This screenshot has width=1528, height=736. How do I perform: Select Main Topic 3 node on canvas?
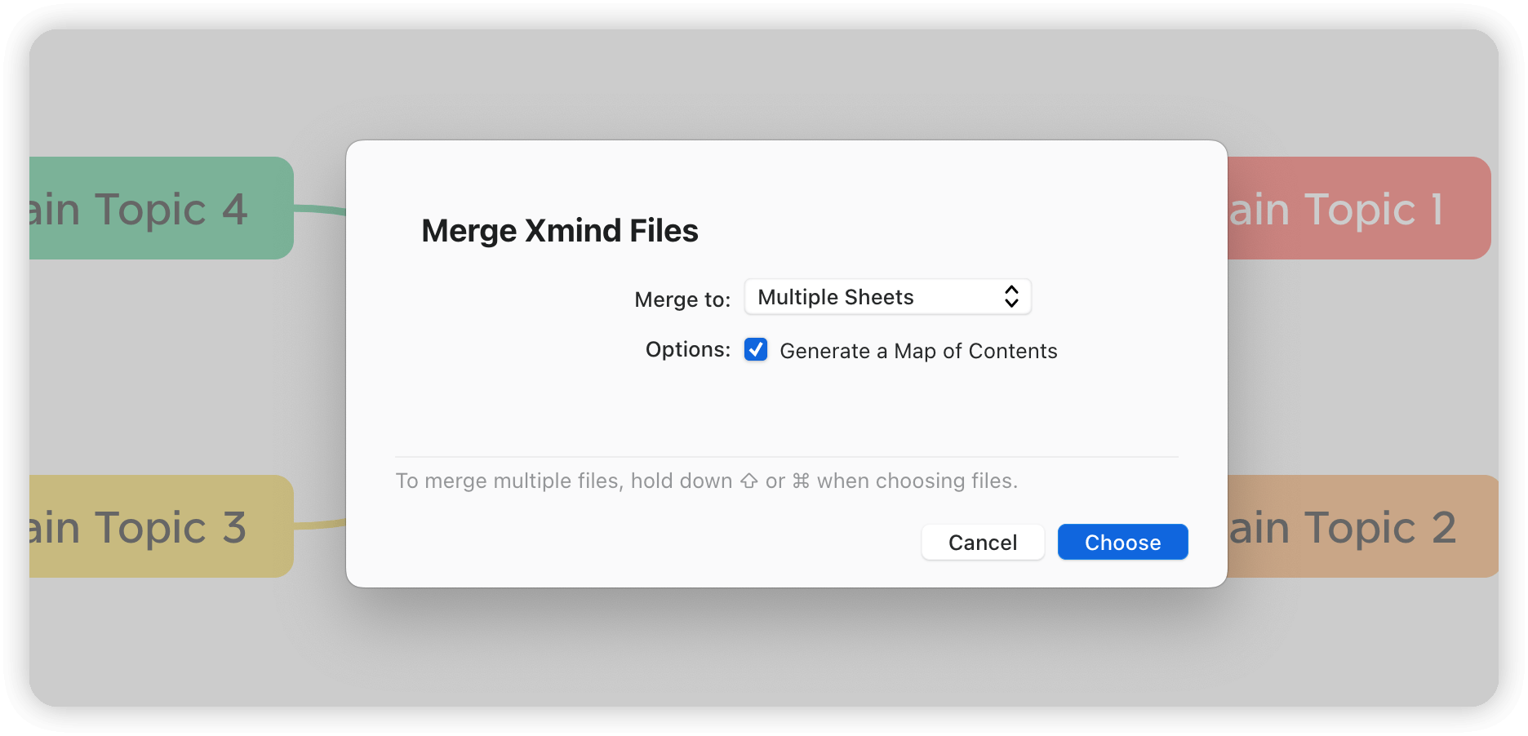pos(161,526)
